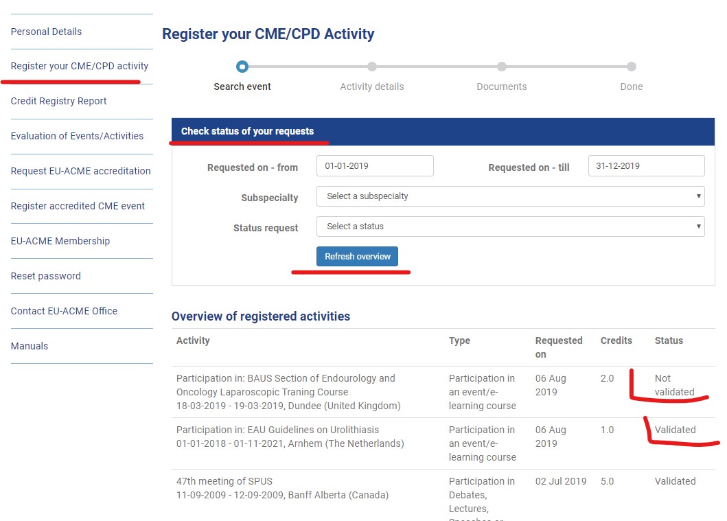Open the Manuals section

[x=29, y=346]
